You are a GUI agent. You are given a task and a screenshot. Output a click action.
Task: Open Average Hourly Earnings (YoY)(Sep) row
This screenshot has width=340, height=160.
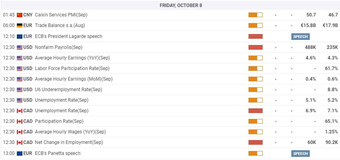coord(170,58)
